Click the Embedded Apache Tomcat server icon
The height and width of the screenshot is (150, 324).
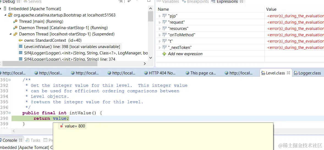click(x=5, y=9)
